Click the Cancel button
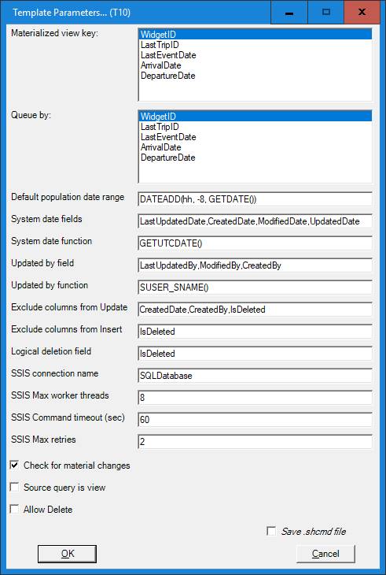 click(325, 554)
